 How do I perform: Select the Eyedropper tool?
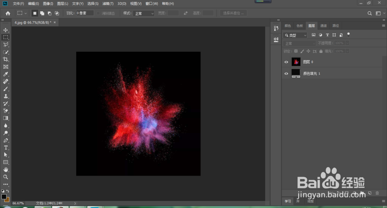[6, 74]
